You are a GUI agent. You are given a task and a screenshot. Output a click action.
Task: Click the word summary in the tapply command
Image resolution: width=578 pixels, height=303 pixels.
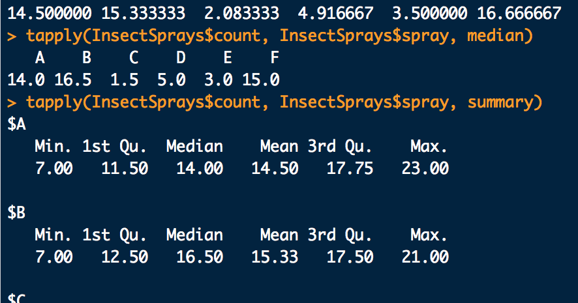coord(503,102)
